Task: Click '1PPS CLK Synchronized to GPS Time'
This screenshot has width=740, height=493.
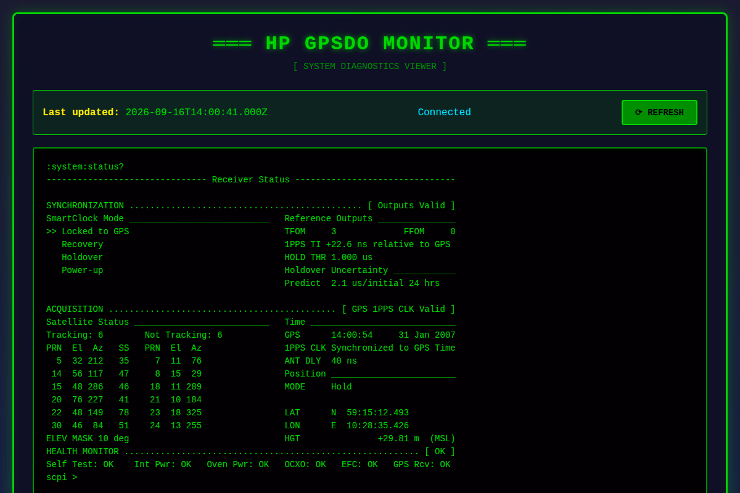Action: [x=370, y=348]
